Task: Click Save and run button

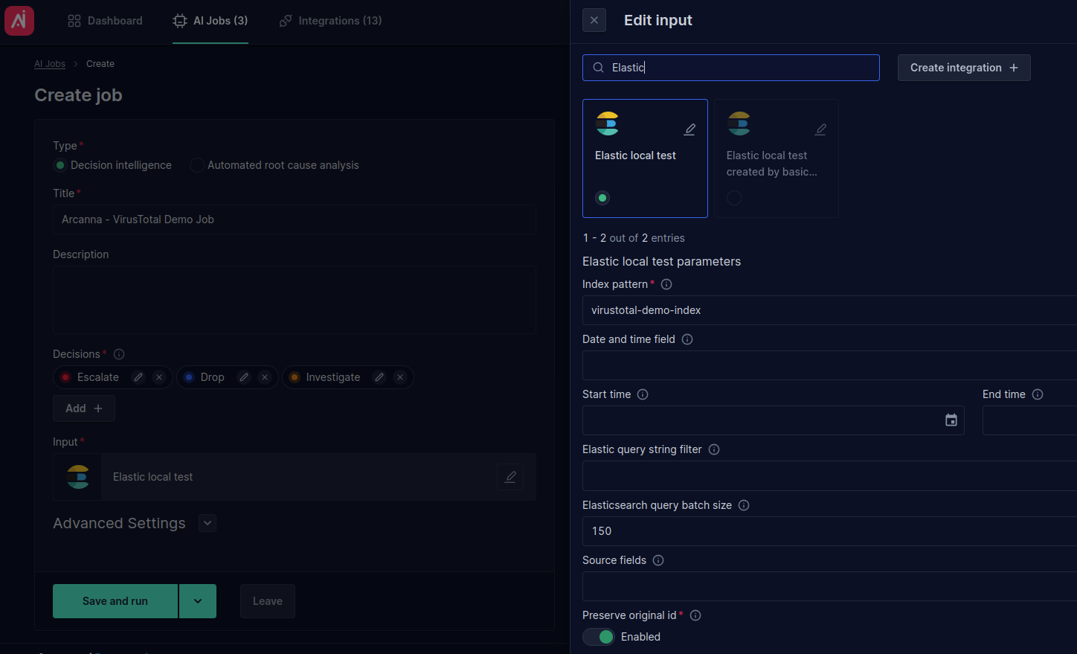Action: pyautogui.click(x=115, y=601)
